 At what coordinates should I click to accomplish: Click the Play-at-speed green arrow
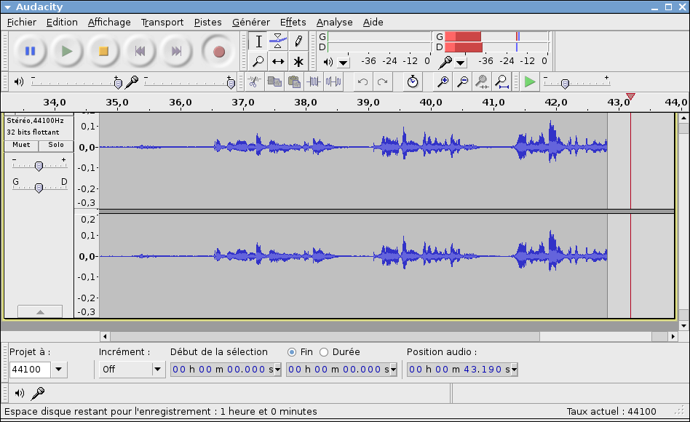530,81
